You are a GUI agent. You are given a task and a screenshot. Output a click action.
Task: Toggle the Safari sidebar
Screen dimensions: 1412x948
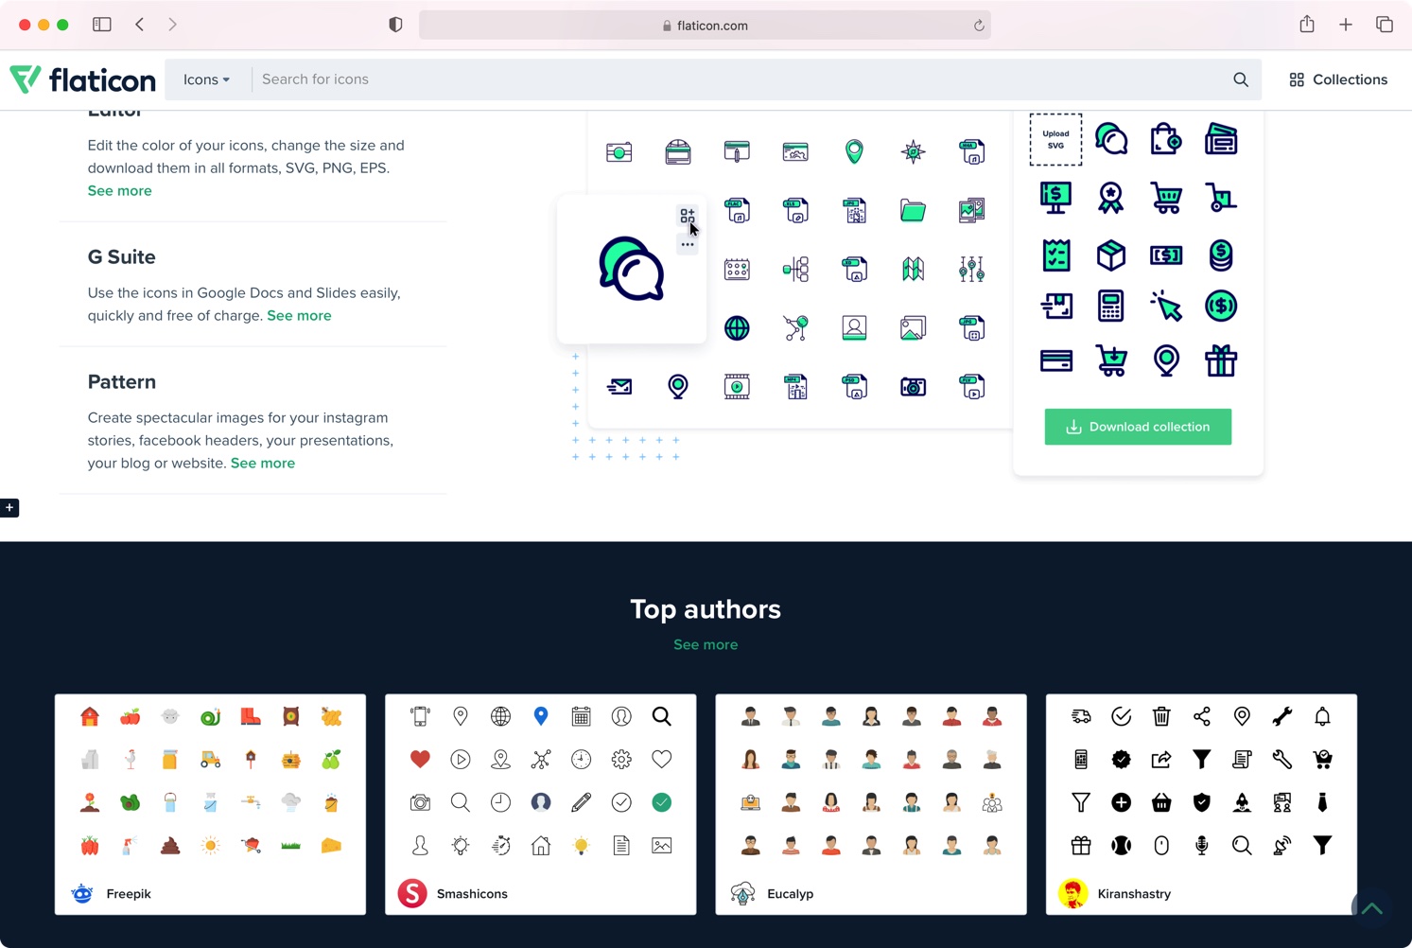click(102, 25)
